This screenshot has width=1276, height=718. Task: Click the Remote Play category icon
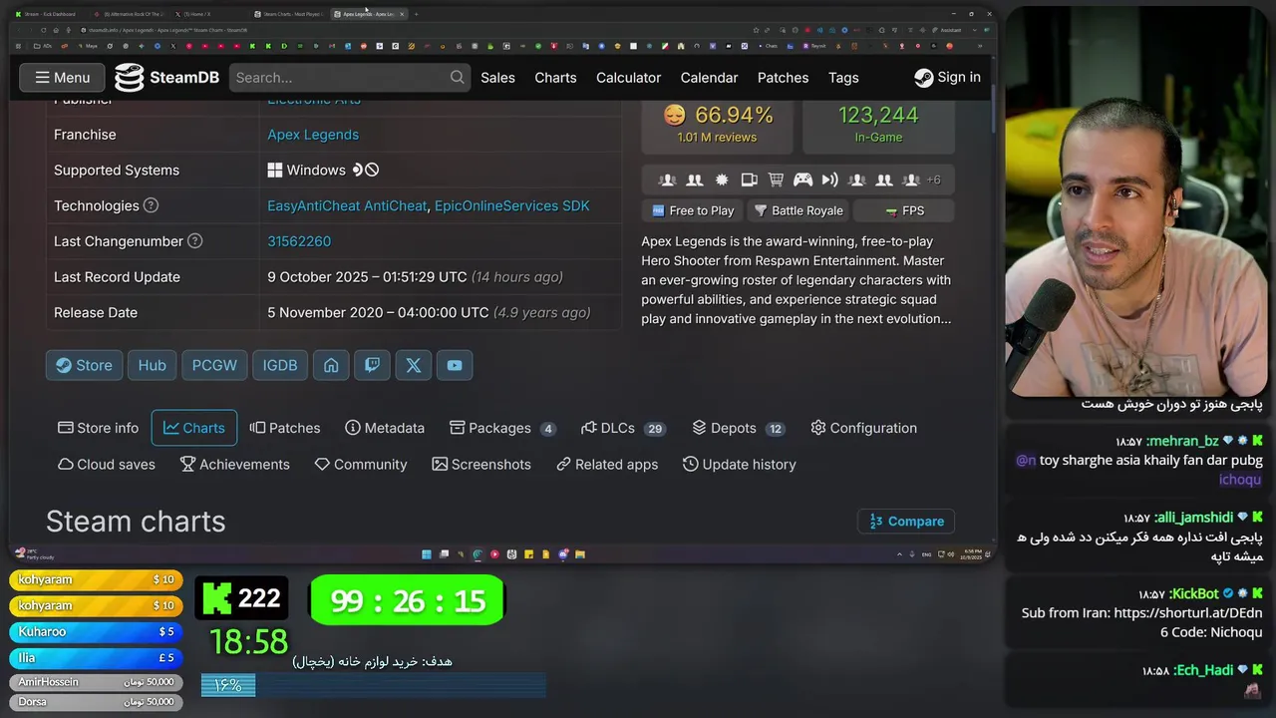coord(829,179)
